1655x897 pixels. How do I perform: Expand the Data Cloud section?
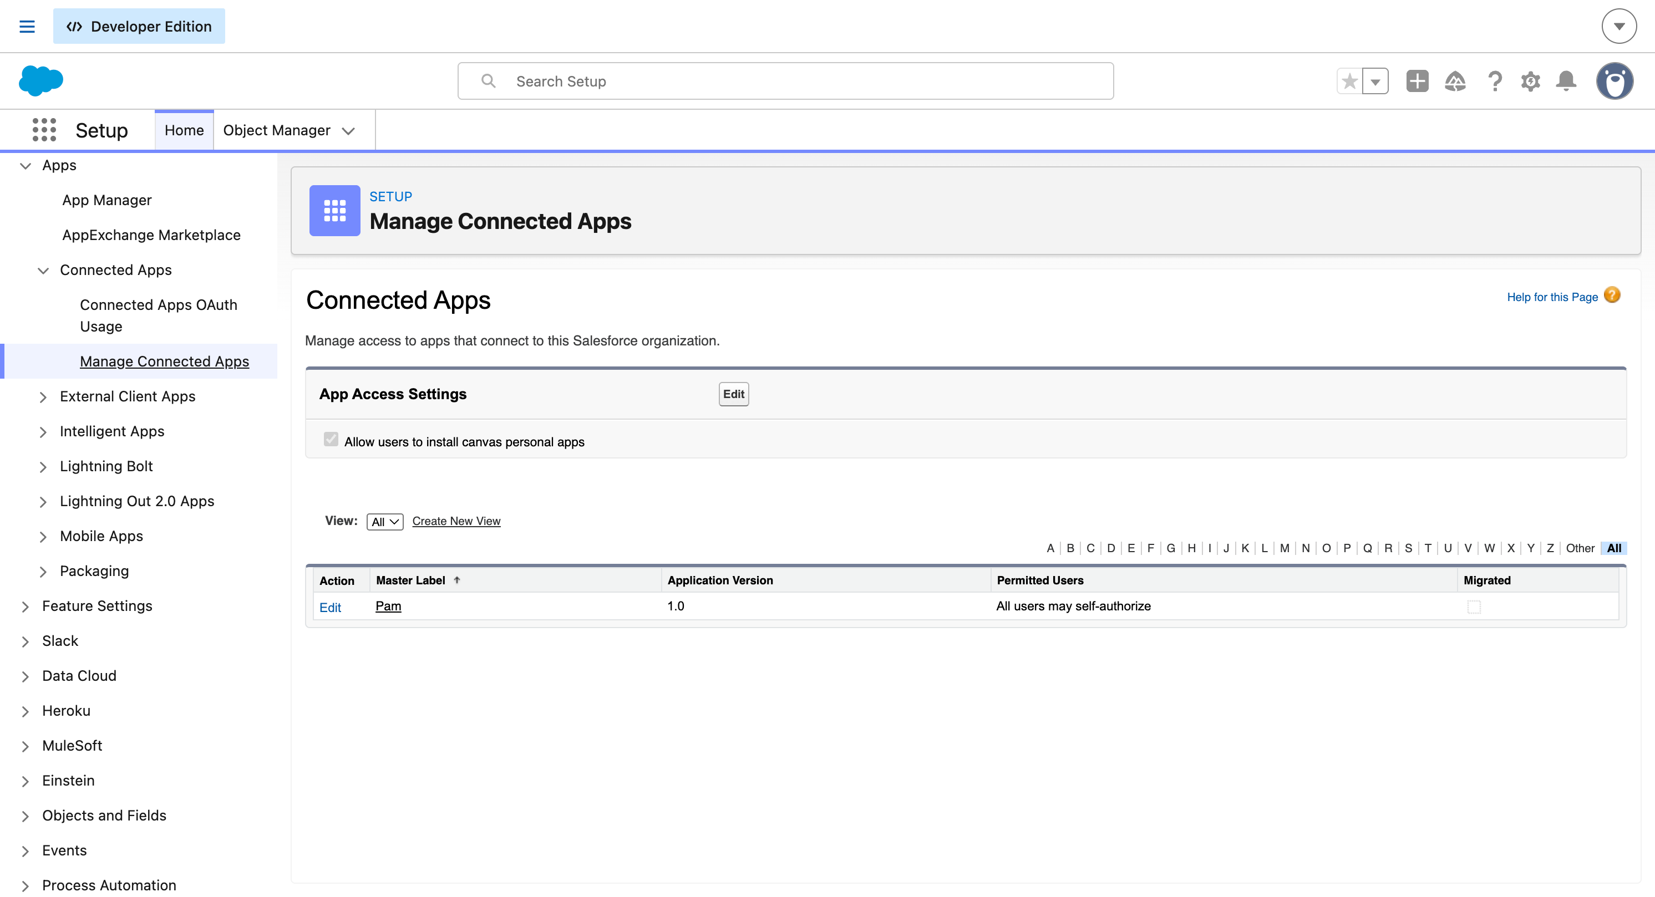pos(26,676)
